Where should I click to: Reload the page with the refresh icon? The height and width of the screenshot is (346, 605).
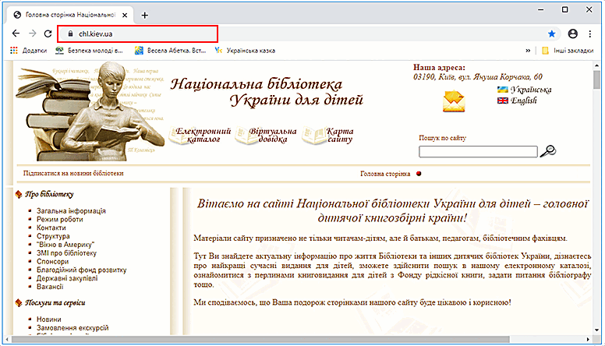point(48,34)
